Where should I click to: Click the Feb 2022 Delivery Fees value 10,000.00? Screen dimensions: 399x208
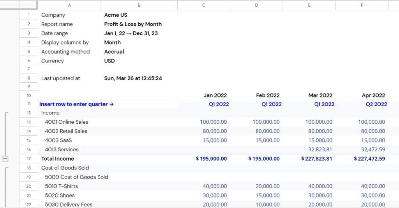[x=256, y=204]
